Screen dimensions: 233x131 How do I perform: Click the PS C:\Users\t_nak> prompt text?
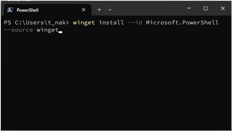pos(36,23)
